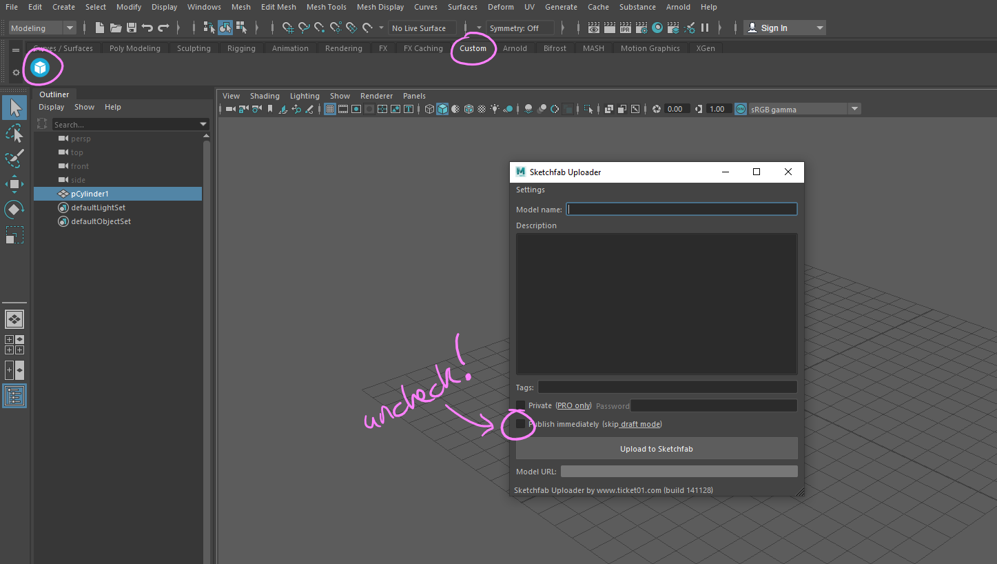This screenshot has width=997, height=564.
Task: Open the Mesh Tools menu
Action: click(326, 7)
